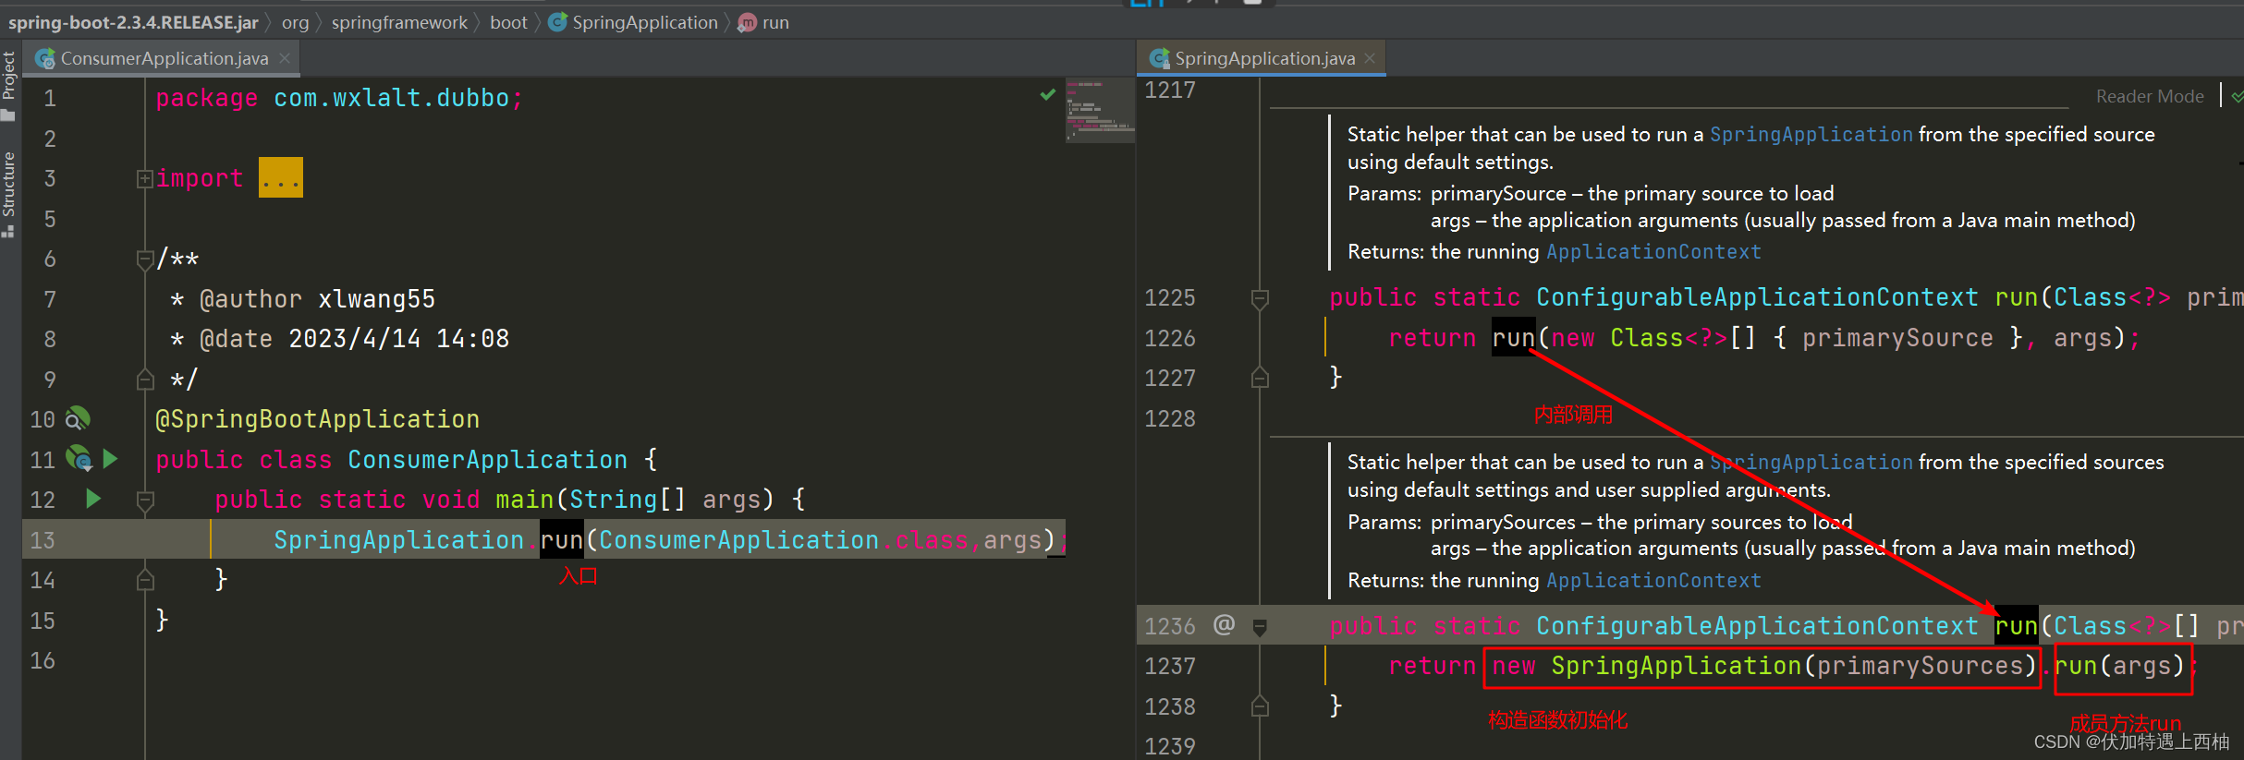Click the @date 2023/4/14 14:08 comment
Image resolution: width=2244 pixels, height=760 pixels.
[354, 339]
